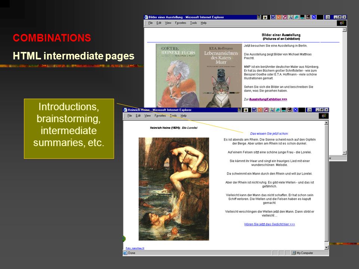Click magnifier search icon in Bilder einer Ausstellung title bar
Image resolution: width=359 pixels, height=269 pixels.
pos(291,17)
